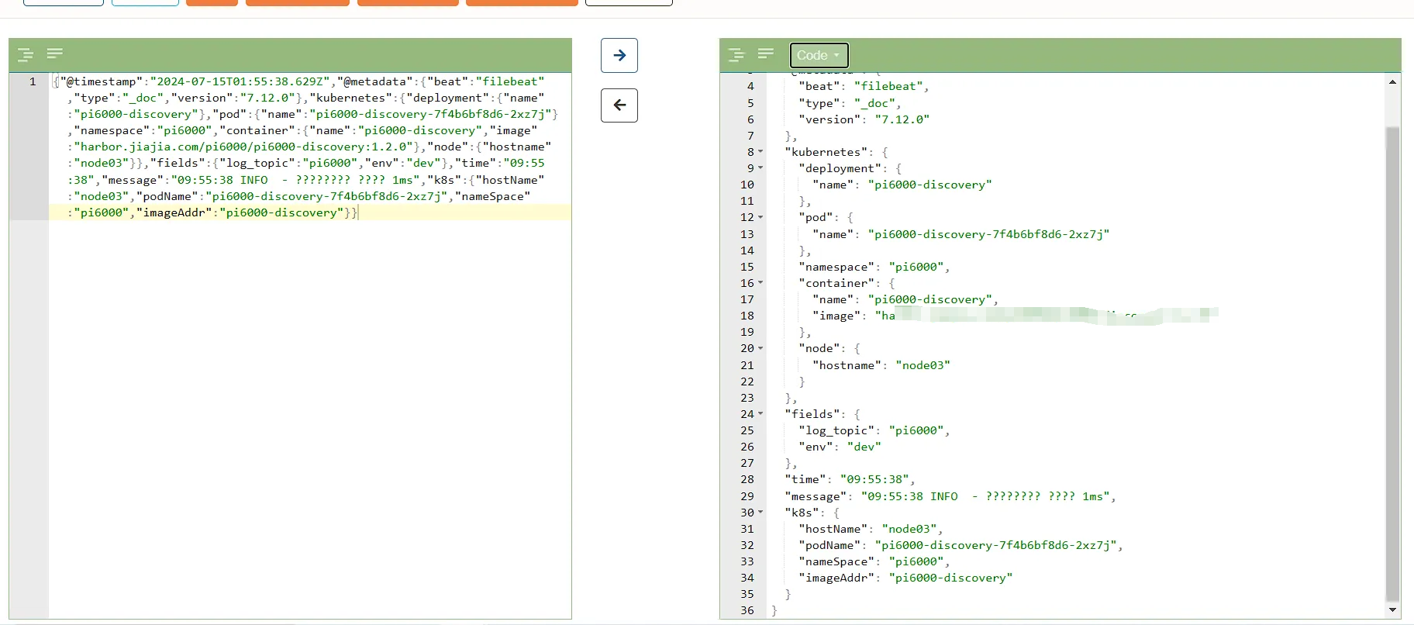
Task: Click the pod name value on line 13
Action: coord(989,234)
